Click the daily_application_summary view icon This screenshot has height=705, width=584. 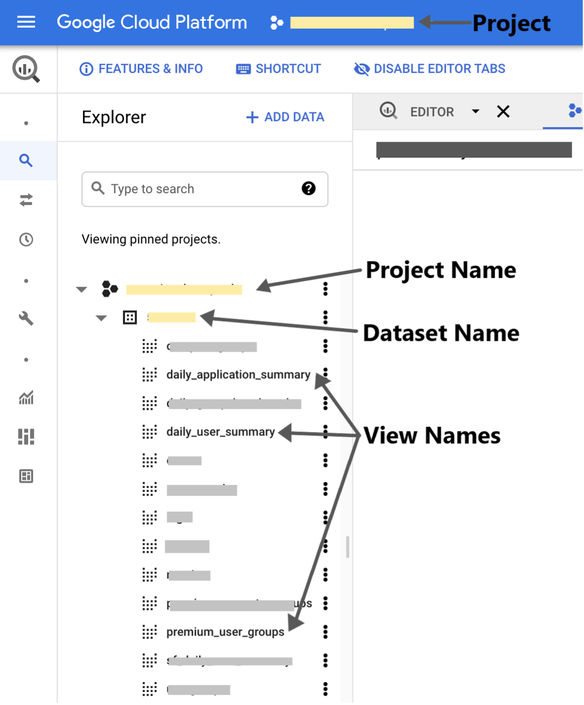click(150, 375)
